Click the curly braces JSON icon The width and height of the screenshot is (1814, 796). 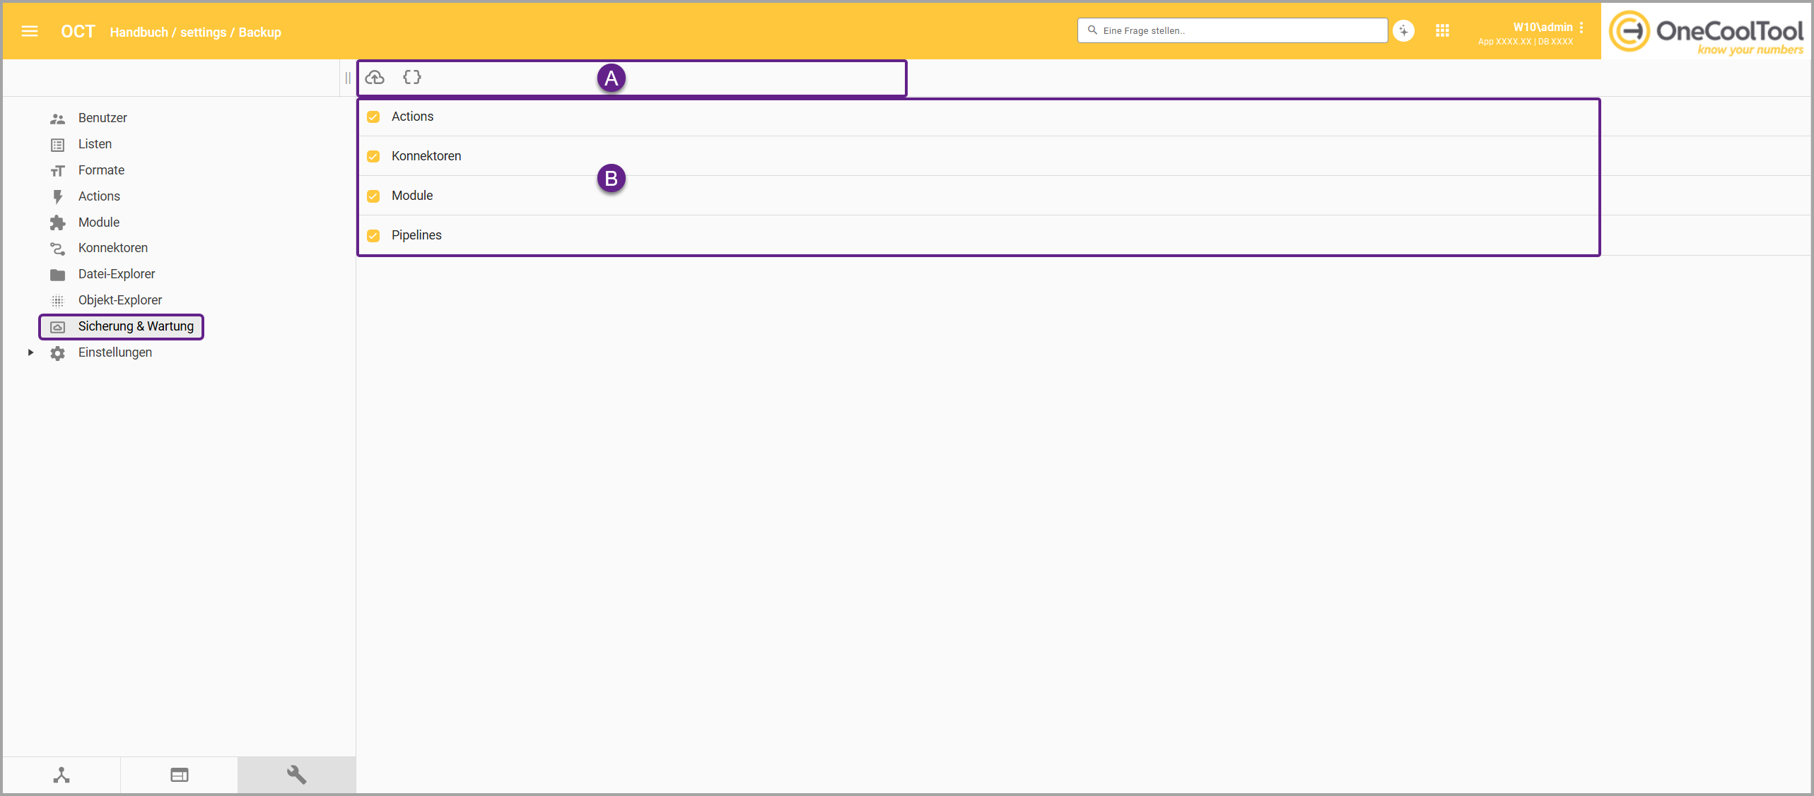pos(412,78)
